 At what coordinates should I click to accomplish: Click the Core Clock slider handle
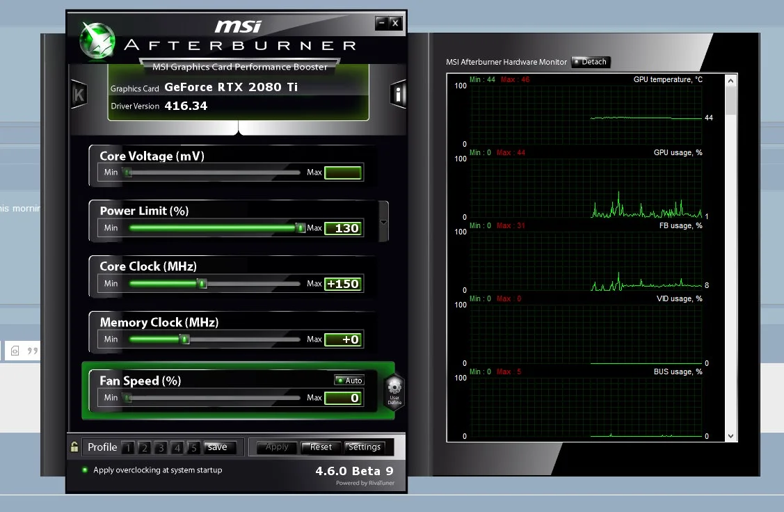pos(202,284)
